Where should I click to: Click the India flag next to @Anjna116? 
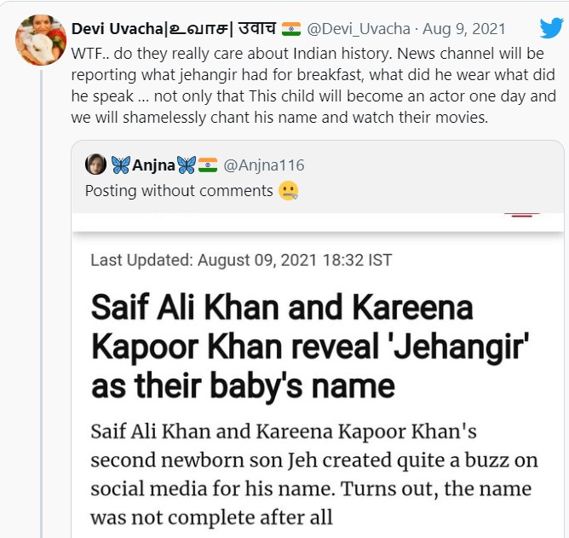(208, 165)
